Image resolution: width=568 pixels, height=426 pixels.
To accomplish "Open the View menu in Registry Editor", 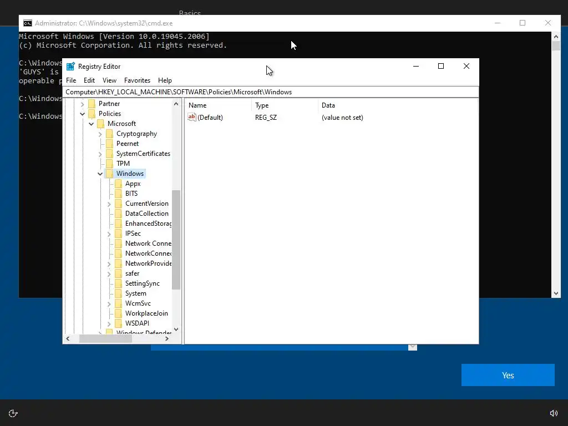I will [x=109, y=80].
